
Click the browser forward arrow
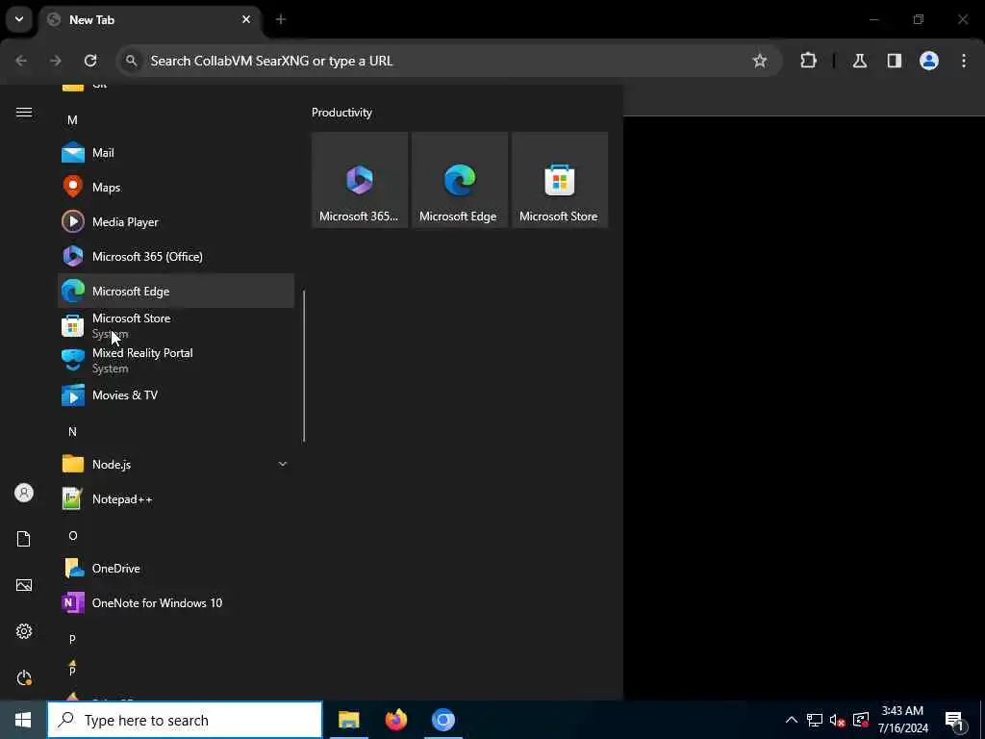pyautogui.click(x=56, y=61)
